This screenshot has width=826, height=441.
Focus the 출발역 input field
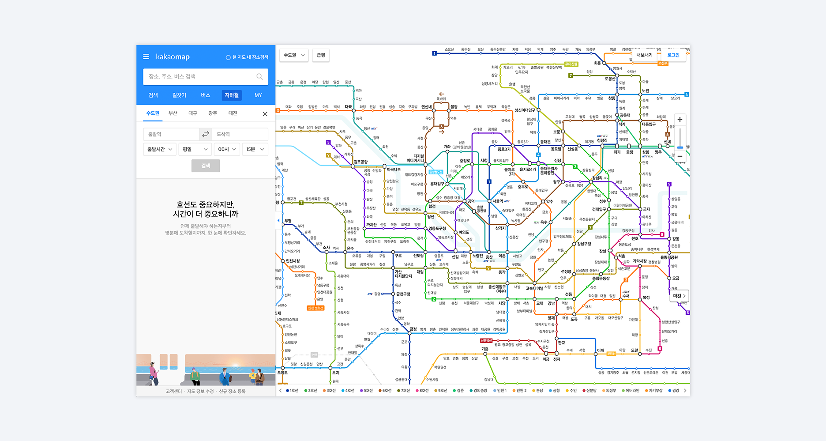click(x=171, y=134)
